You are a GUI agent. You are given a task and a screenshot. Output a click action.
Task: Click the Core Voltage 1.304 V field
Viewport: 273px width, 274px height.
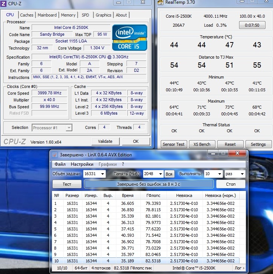point(97,48)
